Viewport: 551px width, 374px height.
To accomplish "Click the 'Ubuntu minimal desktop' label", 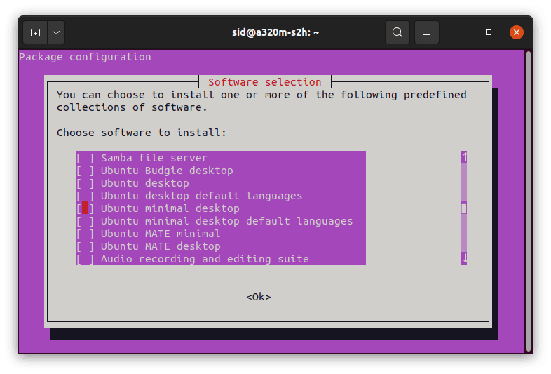I will pyautogui.click(x=170, y=208).
